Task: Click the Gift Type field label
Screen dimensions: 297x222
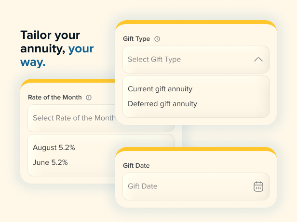Action: [136, 39]
